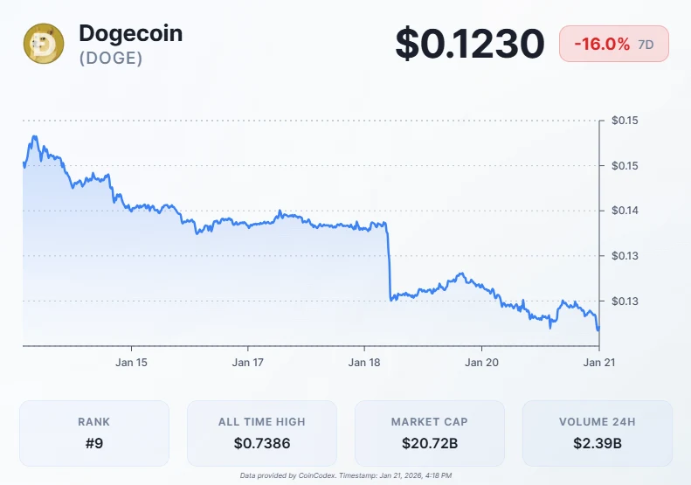691x485 pixels.
Task: Click the -16.0% price change badge
Action: point(602,44)
